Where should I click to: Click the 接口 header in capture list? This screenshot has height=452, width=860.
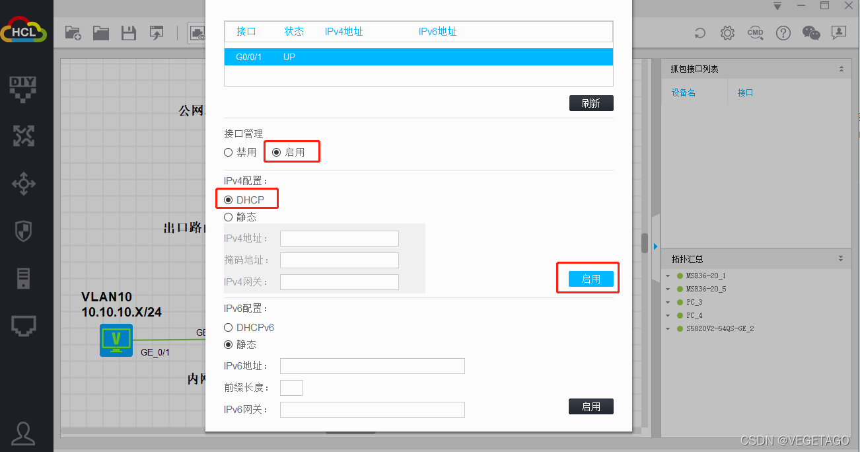(x=745, y=93)
